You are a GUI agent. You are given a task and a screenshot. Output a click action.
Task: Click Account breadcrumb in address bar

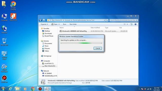(x=68, y=20)
